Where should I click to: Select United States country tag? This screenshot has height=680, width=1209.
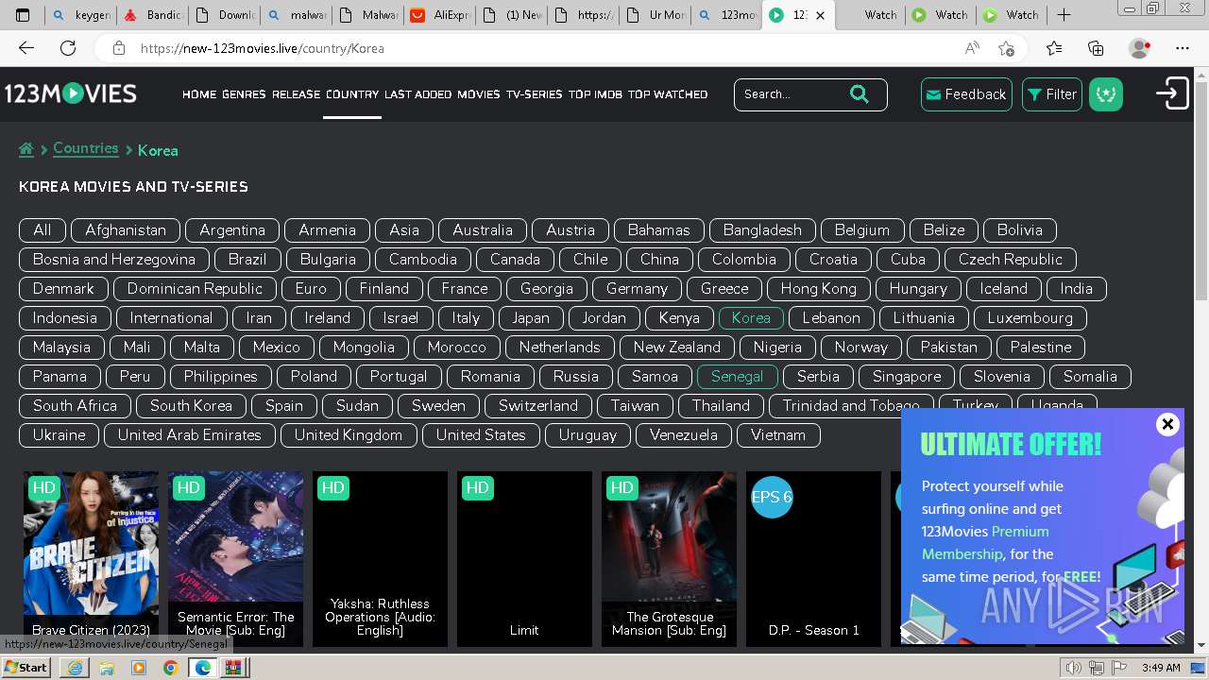point(481,435)
